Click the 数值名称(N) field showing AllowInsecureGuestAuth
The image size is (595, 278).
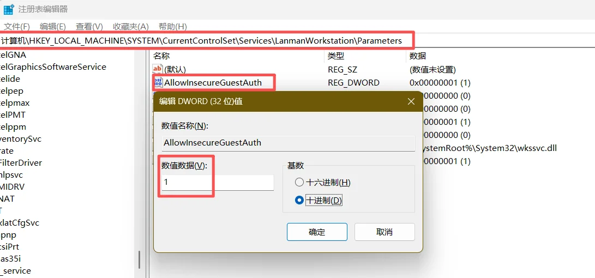(289, 143)
